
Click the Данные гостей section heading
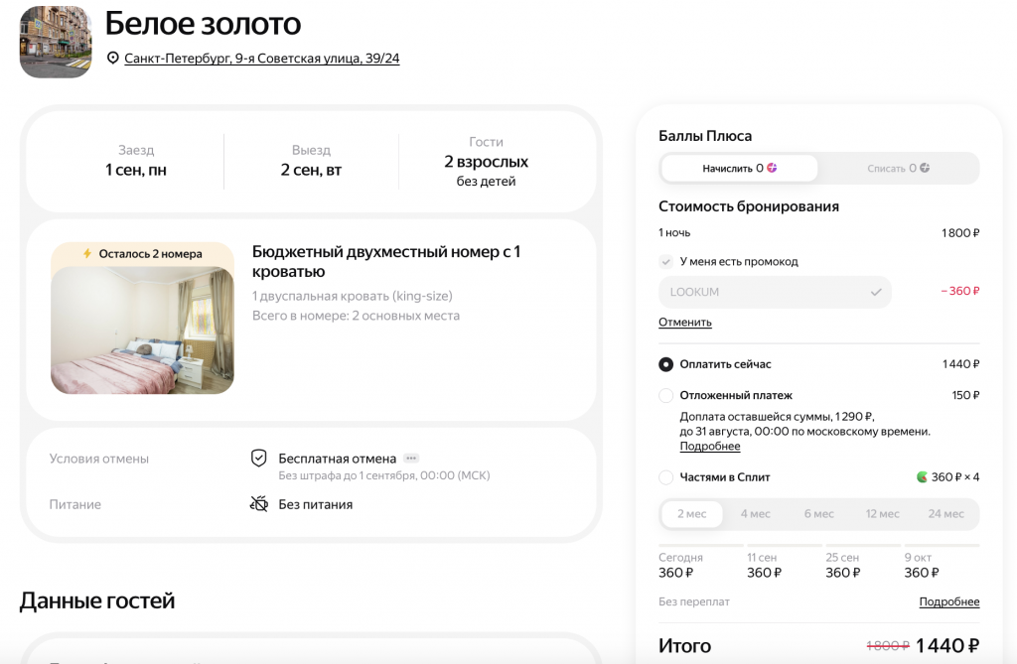click(x=97, y=601)
